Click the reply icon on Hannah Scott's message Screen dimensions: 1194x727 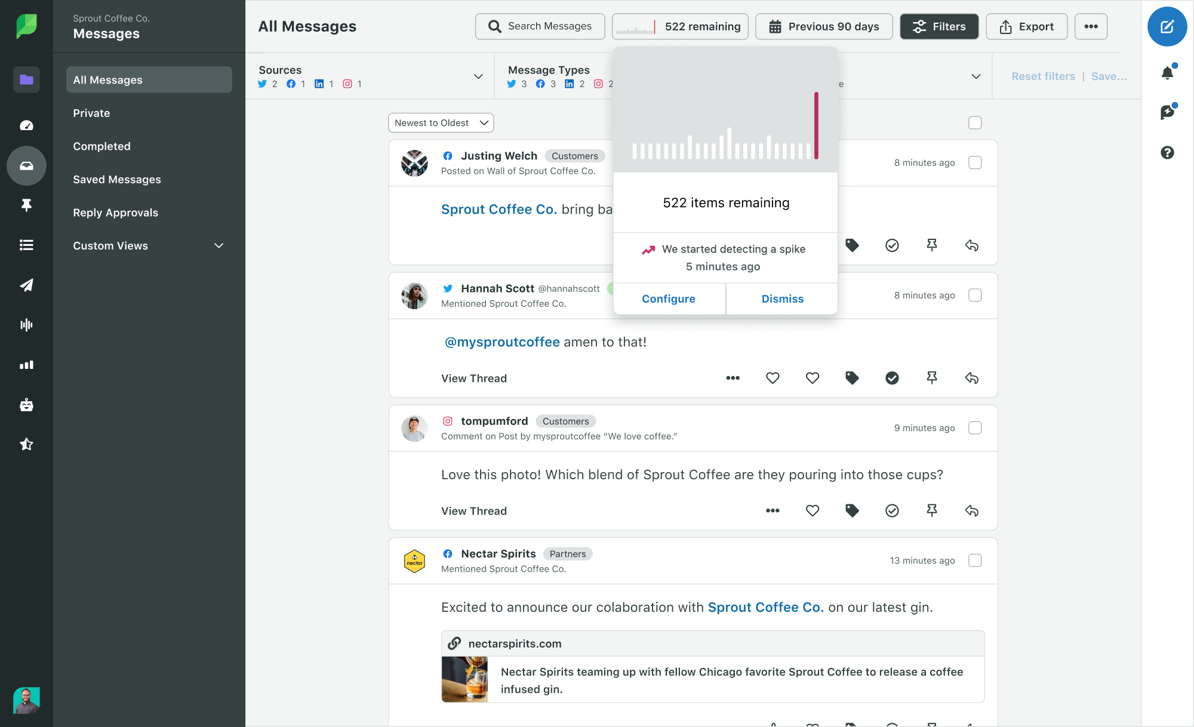pyautogui.click(x=971, y=378)
